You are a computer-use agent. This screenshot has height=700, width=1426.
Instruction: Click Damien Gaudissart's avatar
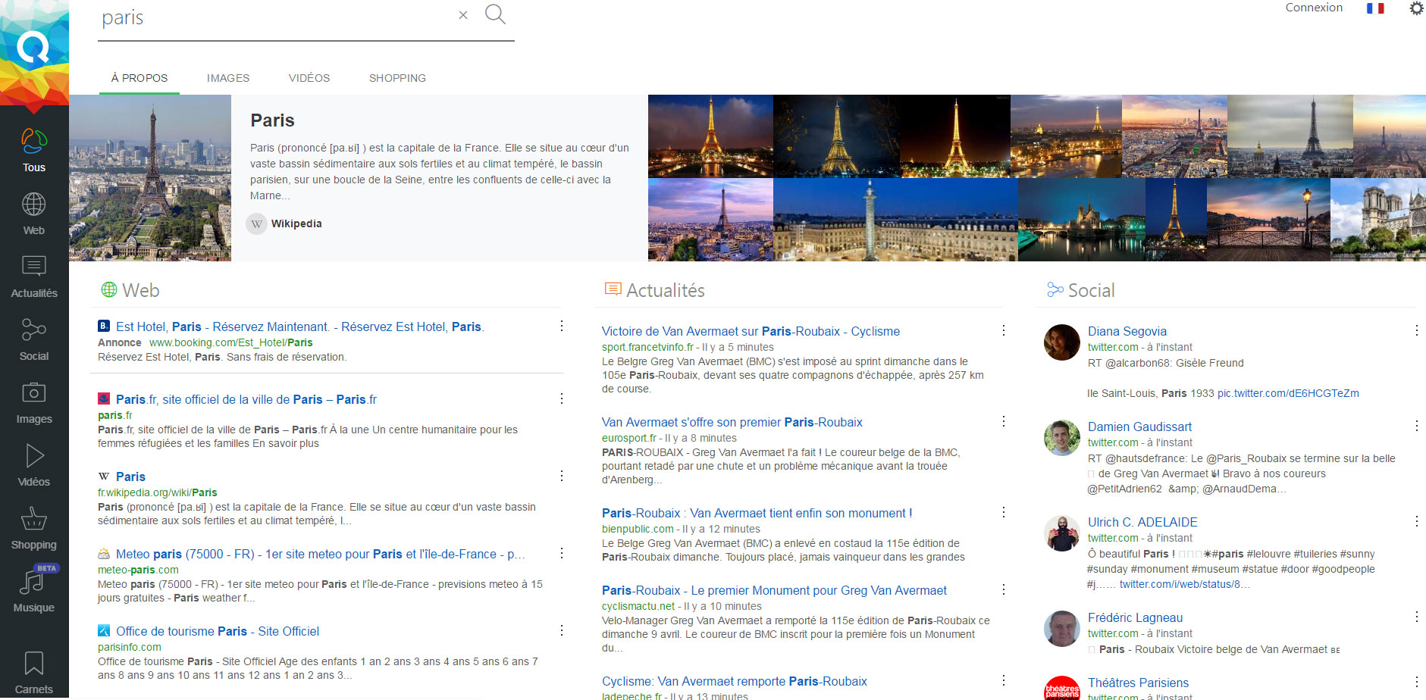1062,438
